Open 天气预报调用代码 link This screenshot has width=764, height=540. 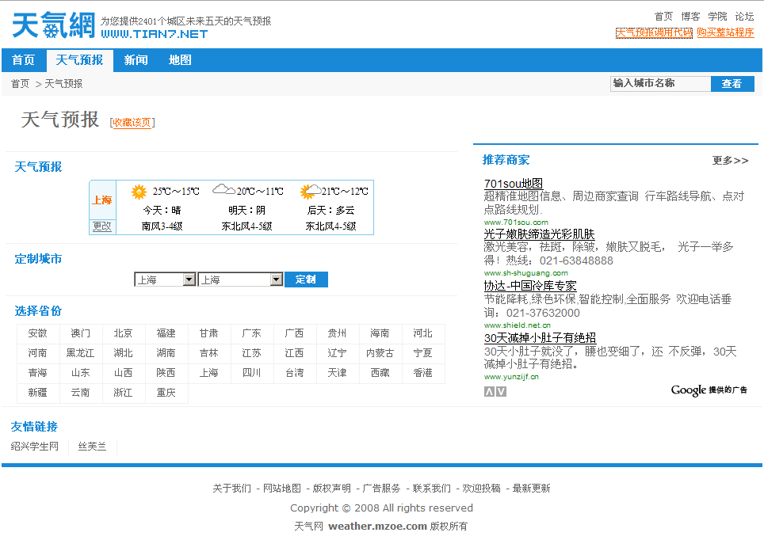click(654, 32)
